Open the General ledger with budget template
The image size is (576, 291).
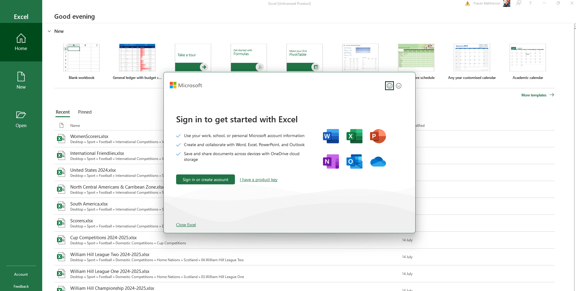tap(137, 61)
